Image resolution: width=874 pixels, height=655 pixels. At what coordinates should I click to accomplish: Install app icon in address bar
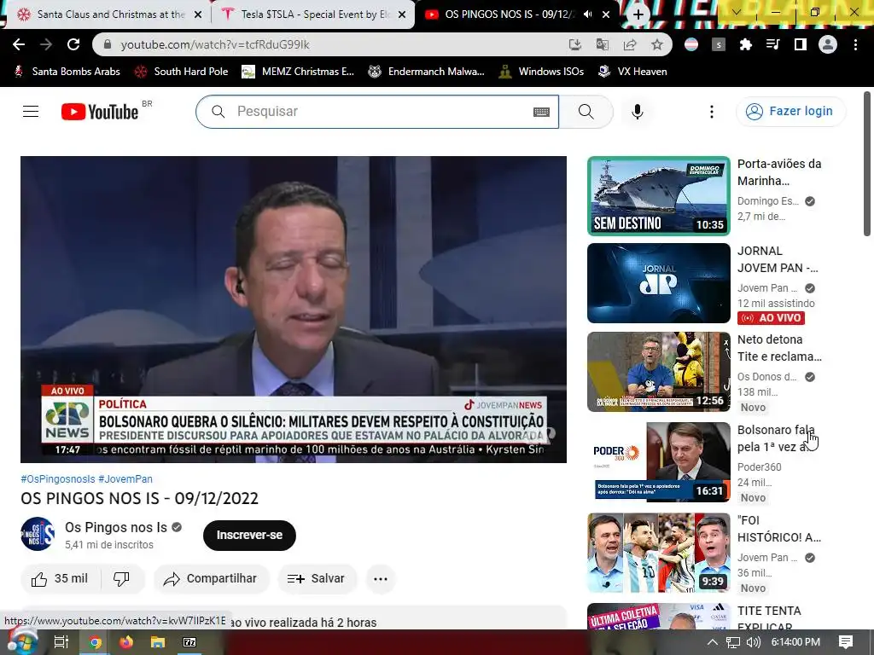pyautogui.click(x=574, y=44)
